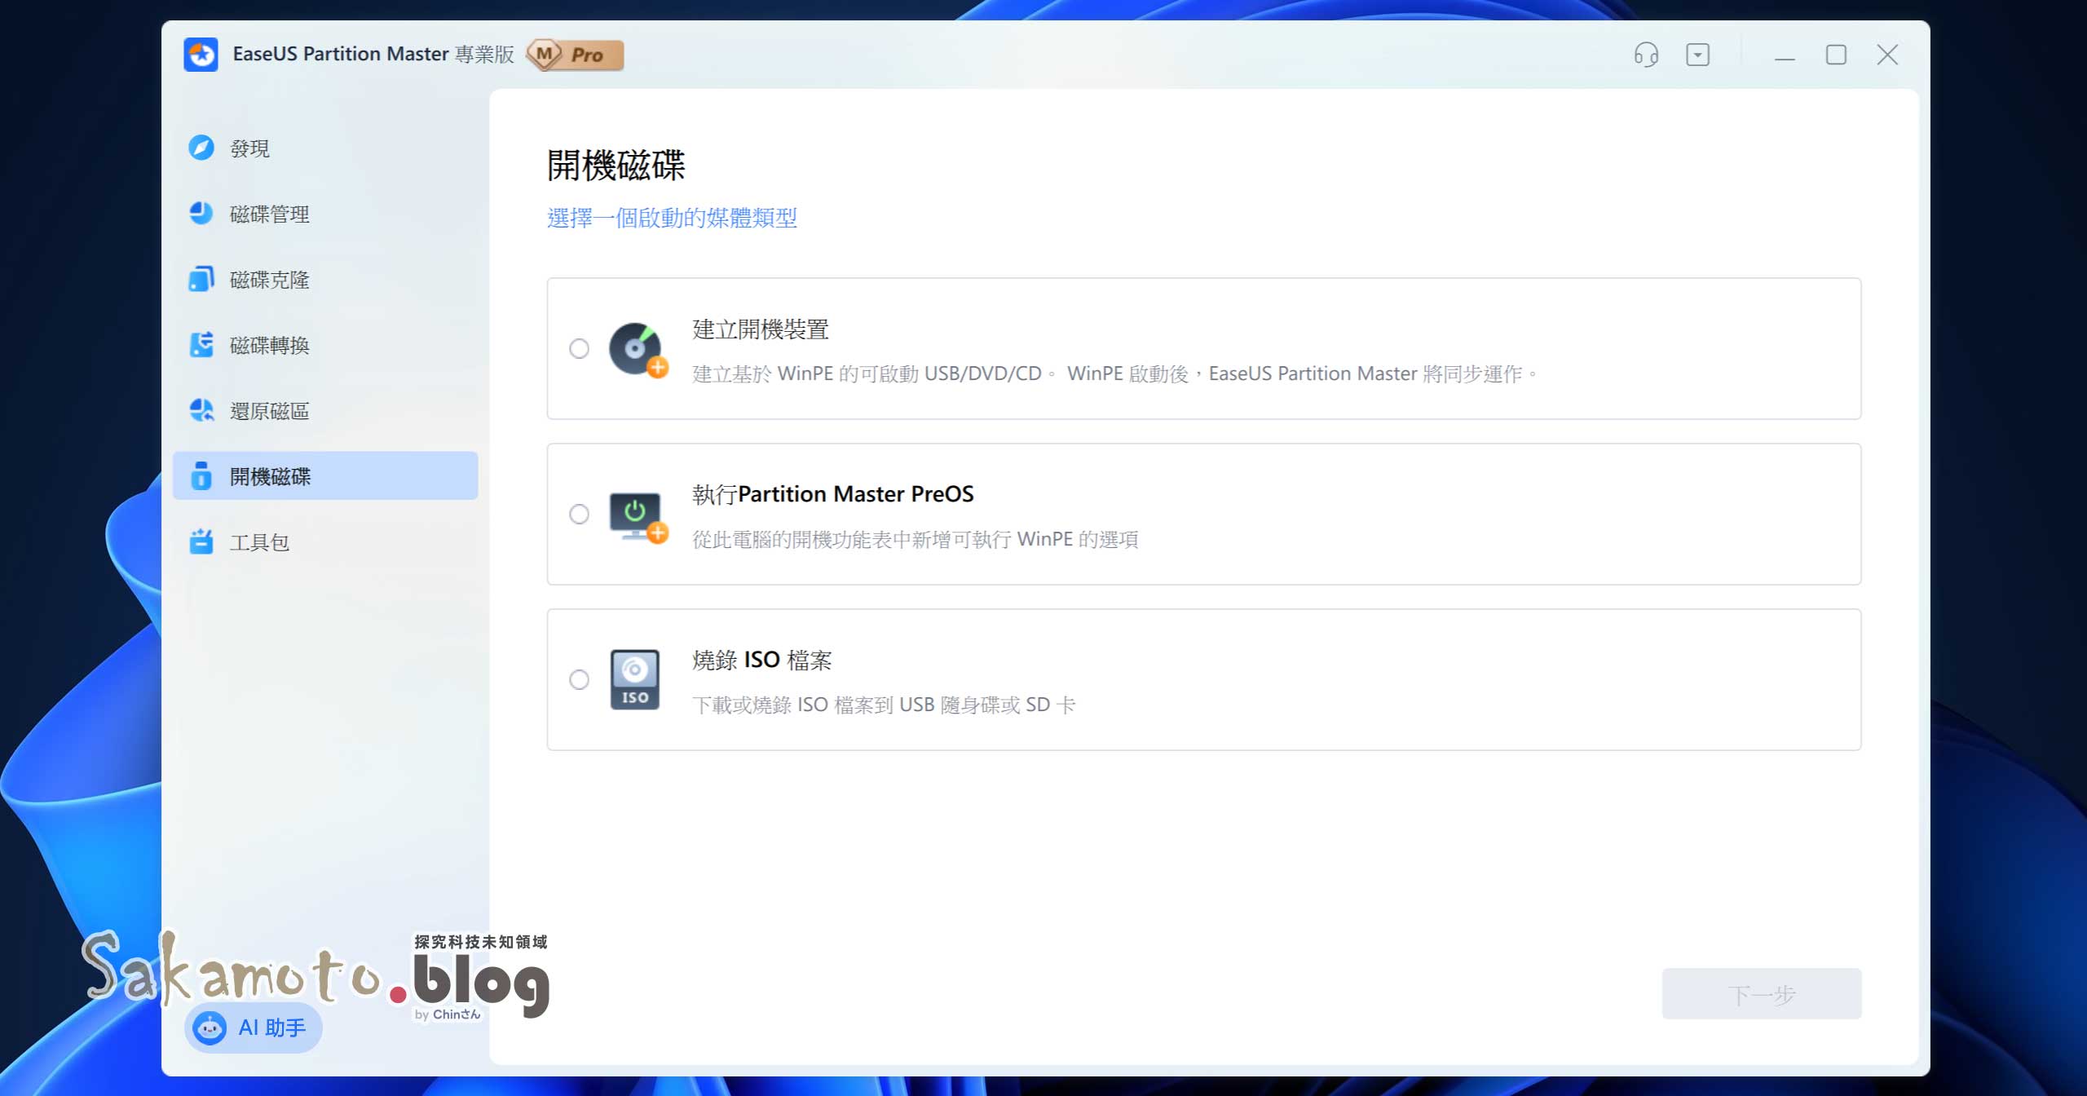Open 磁碟轉換 from the sidebar
The width and height of the screenshot is (2087, 1096).
tap(324, 345)
